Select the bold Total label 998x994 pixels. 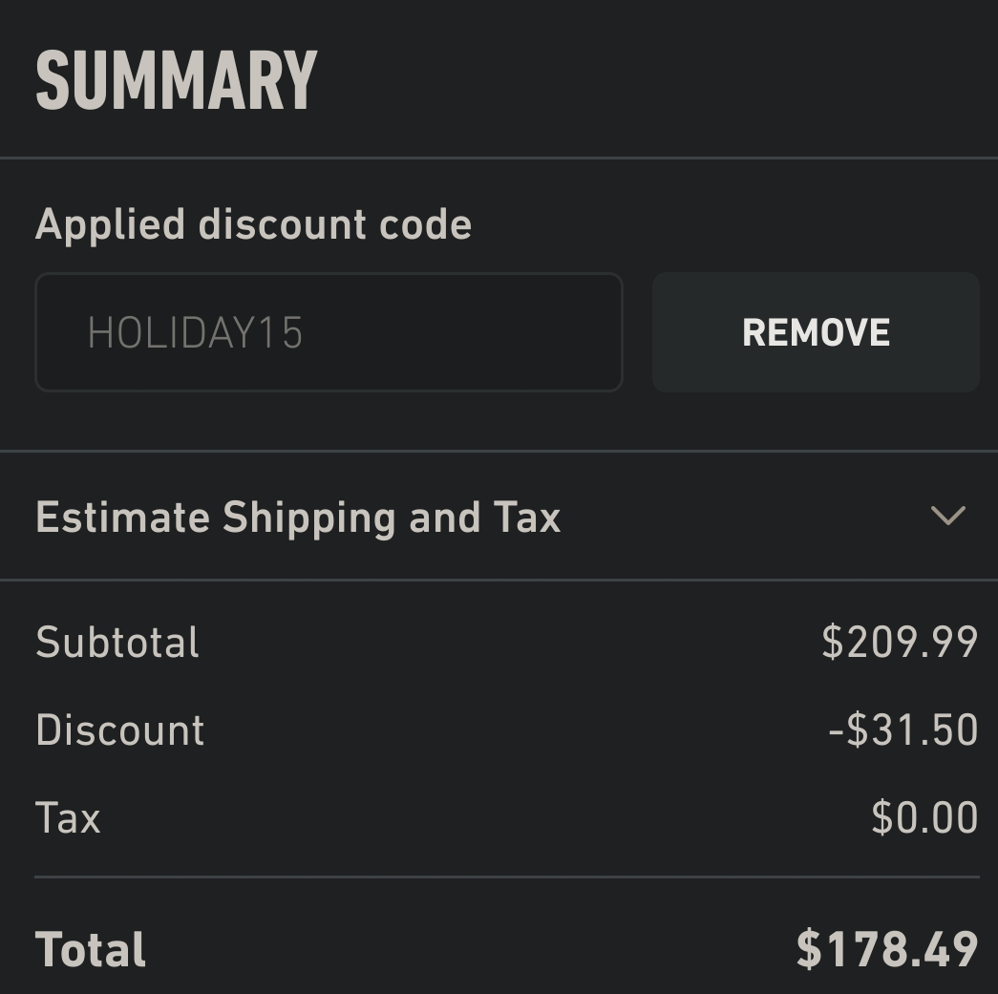(x=91, y=950)
